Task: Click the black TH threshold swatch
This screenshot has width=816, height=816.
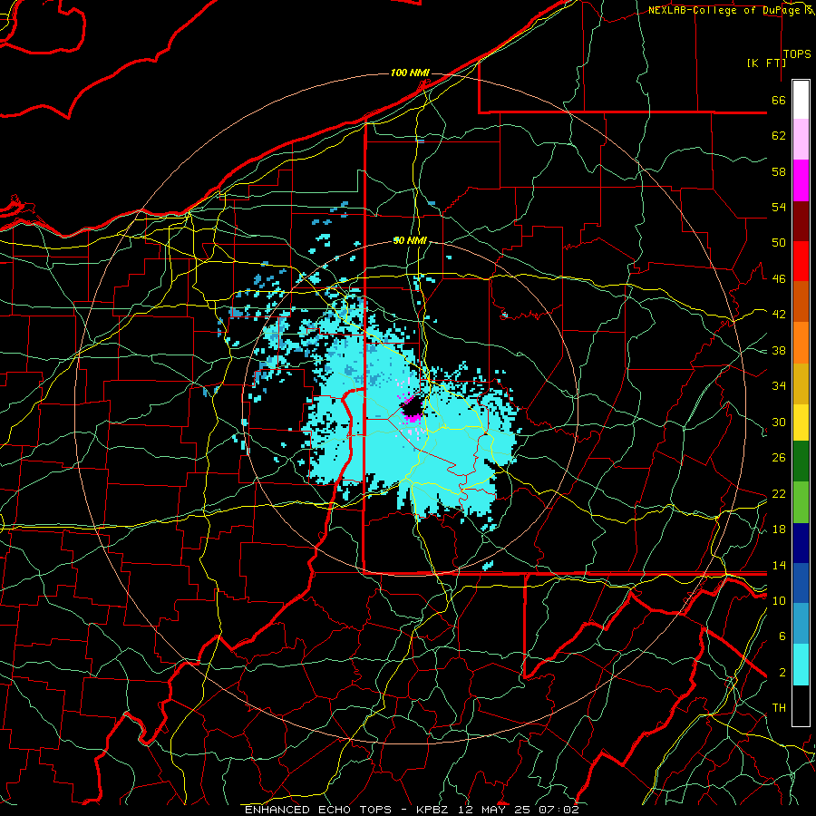Action: click(801, 705)
